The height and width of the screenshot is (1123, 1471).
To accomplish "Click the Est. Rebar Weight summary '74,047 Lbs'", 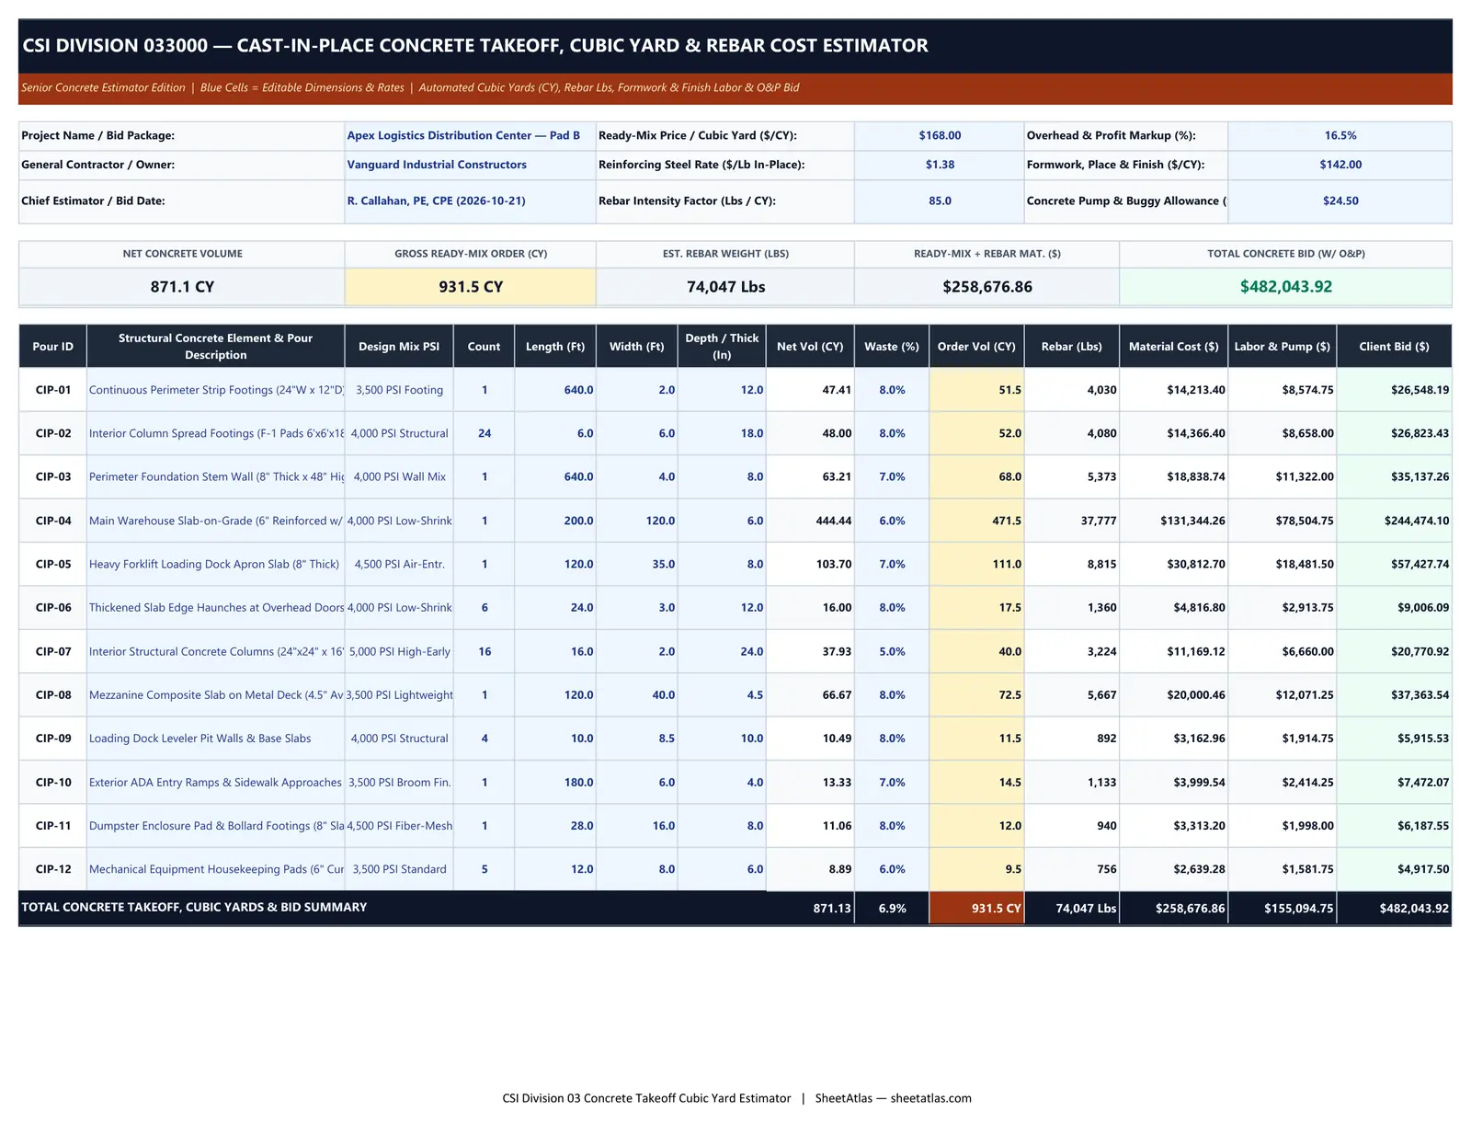I will (x=725, y=287).
